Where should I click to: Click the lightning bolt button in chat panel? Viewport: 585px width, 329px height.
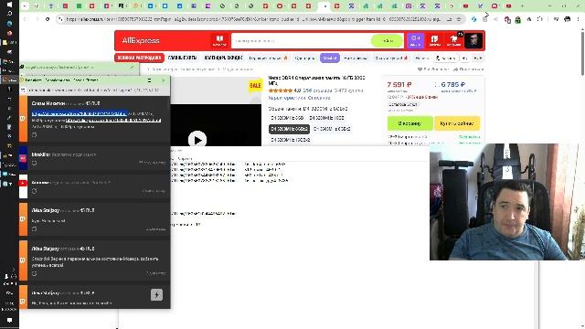(156, 295)
